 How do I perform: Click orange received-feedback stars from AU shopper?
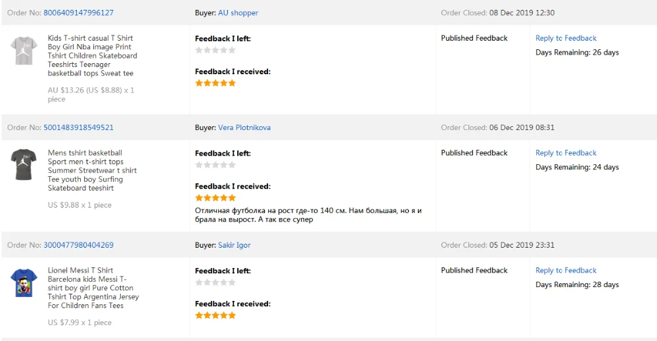(x=215, y=83)
